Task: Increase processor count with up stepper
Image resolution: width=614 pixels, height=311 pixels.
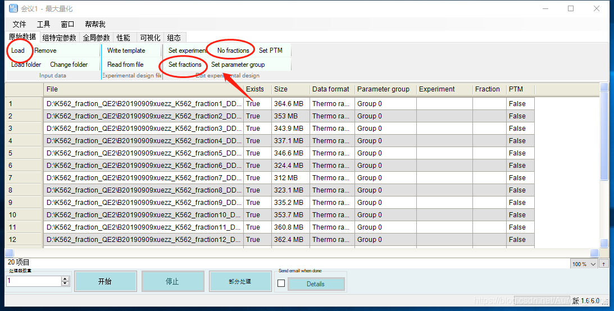Action: pos(65,278)
